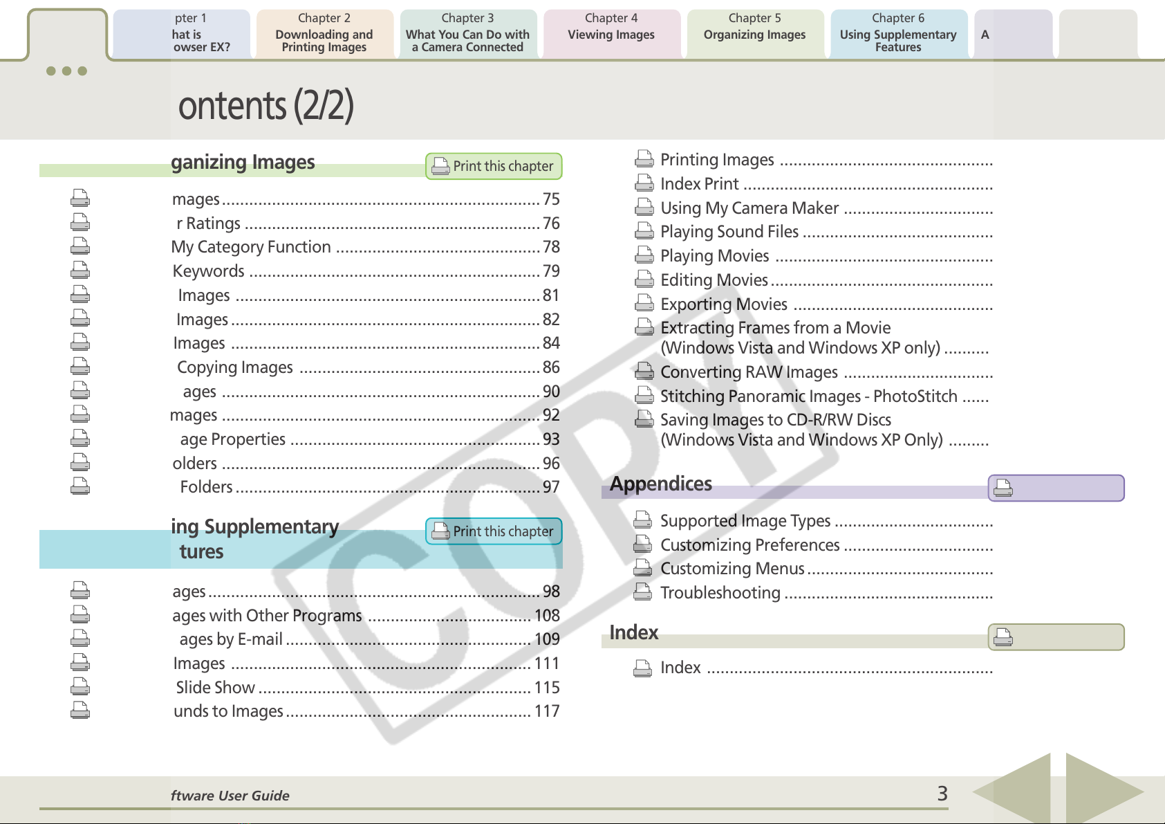The height and width of the screenshot is (824, 1165).
Task: Open the Other Programs entry page 108
Action: [366, 615]
